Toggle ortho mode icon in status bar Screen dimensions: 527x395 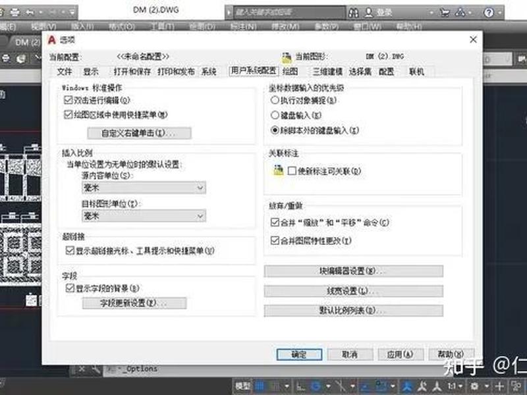click(300, 386)
